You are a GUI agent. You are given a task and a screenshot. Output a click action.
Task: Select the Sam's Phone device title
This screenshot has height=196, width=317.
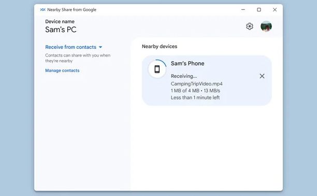point(188,63)
